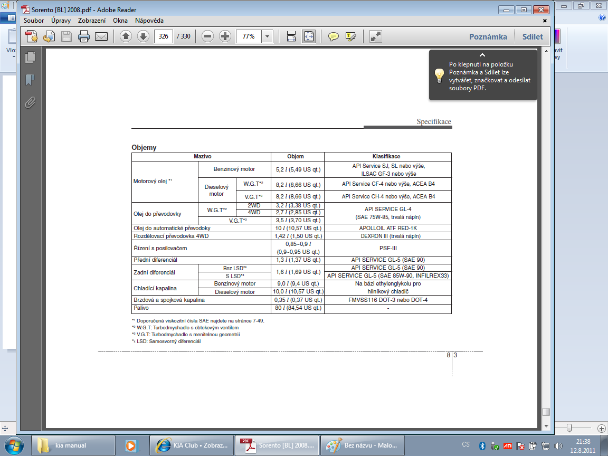The width and height of the screenshot is (608, 456).
Task: Click the CS language indicator
Action: pyautogui.click(x=465, y=444)
